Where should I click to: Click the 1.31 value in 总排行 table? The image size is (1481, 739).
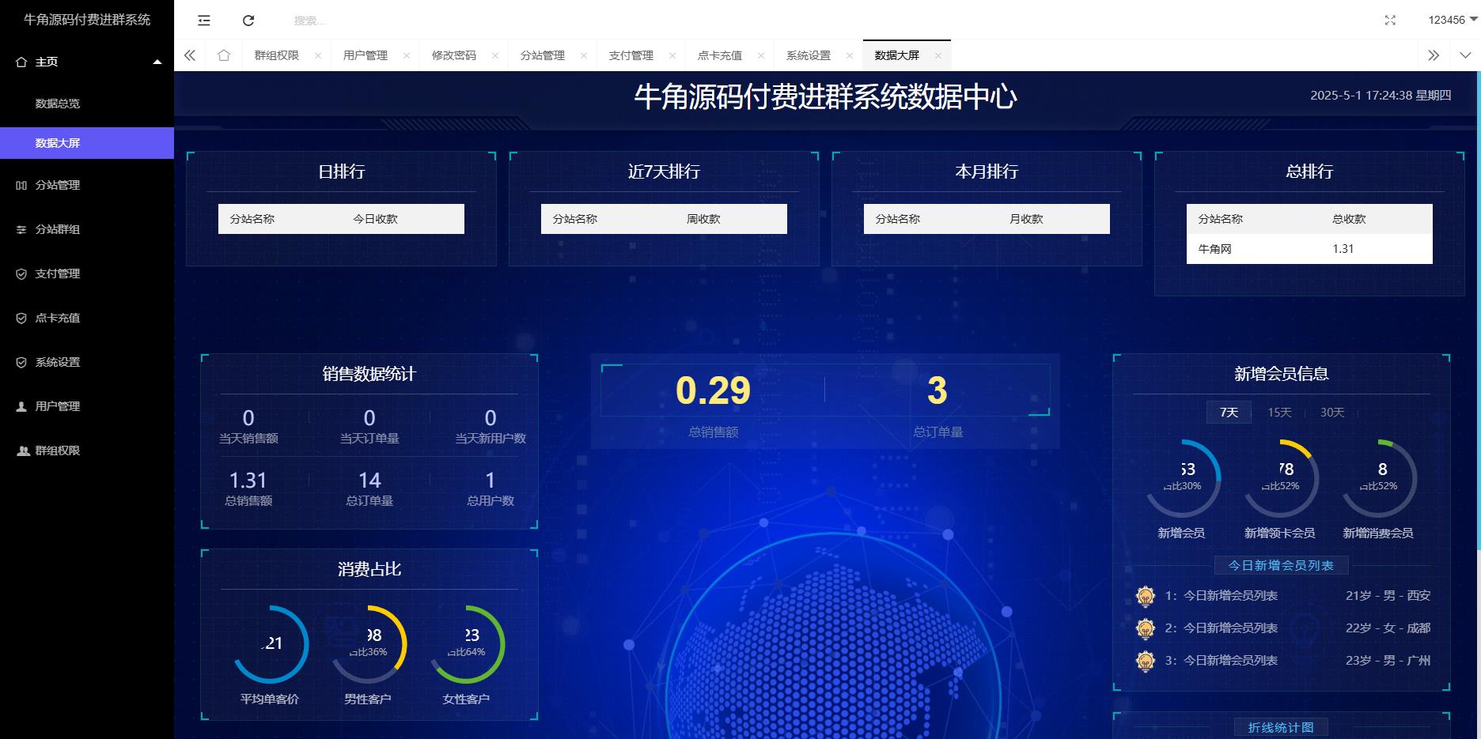(x=1343, y=249)
